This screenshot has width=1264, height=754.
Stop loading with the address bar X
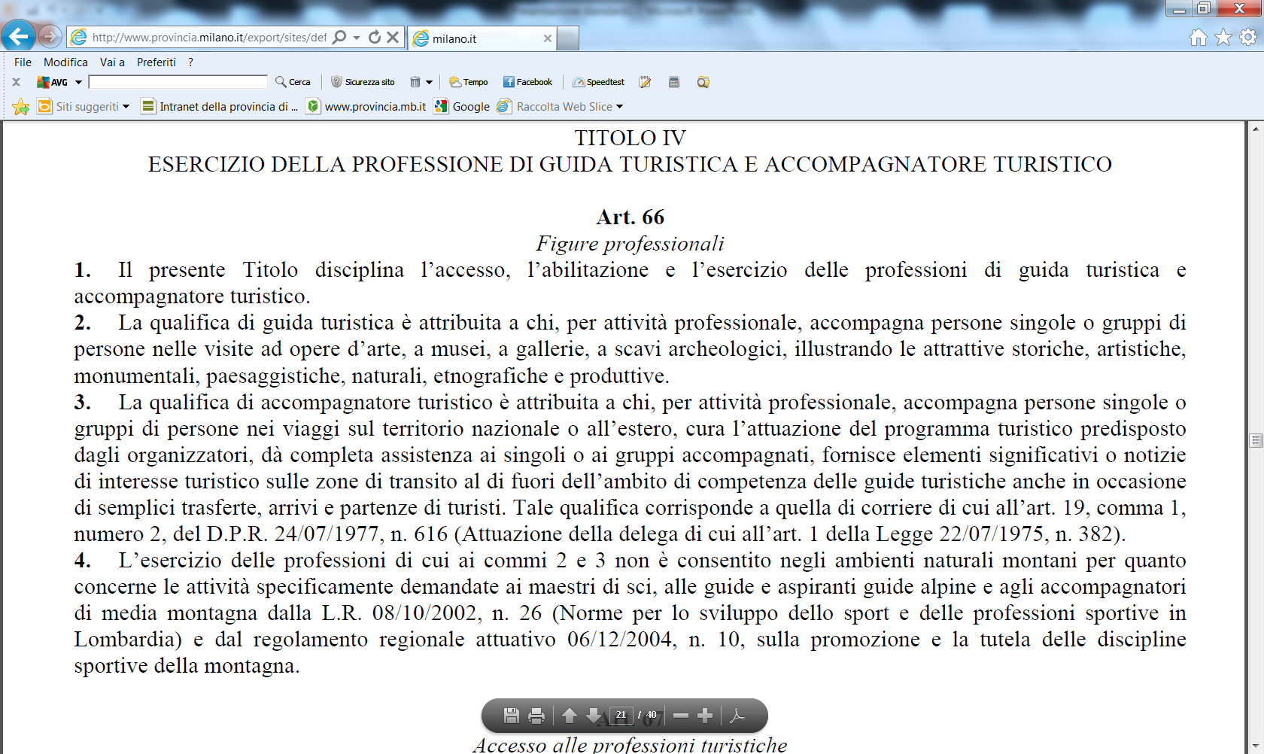point(393,37)
